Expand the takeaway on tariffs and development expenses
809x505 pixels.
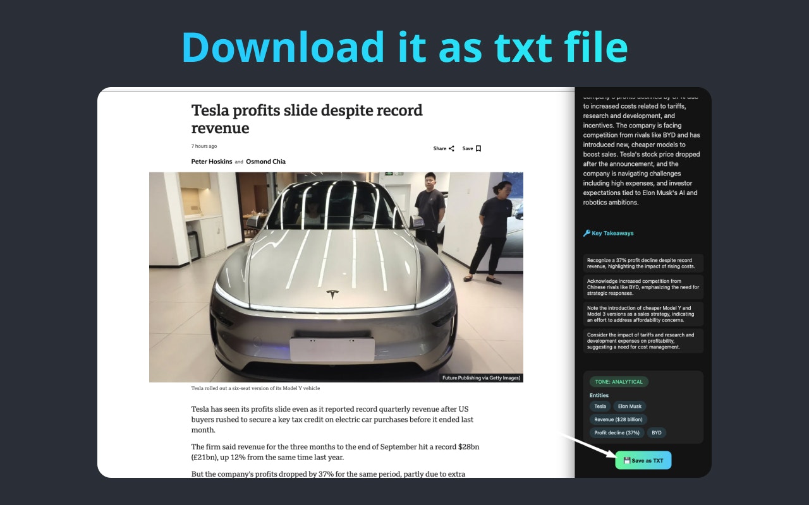643,341
